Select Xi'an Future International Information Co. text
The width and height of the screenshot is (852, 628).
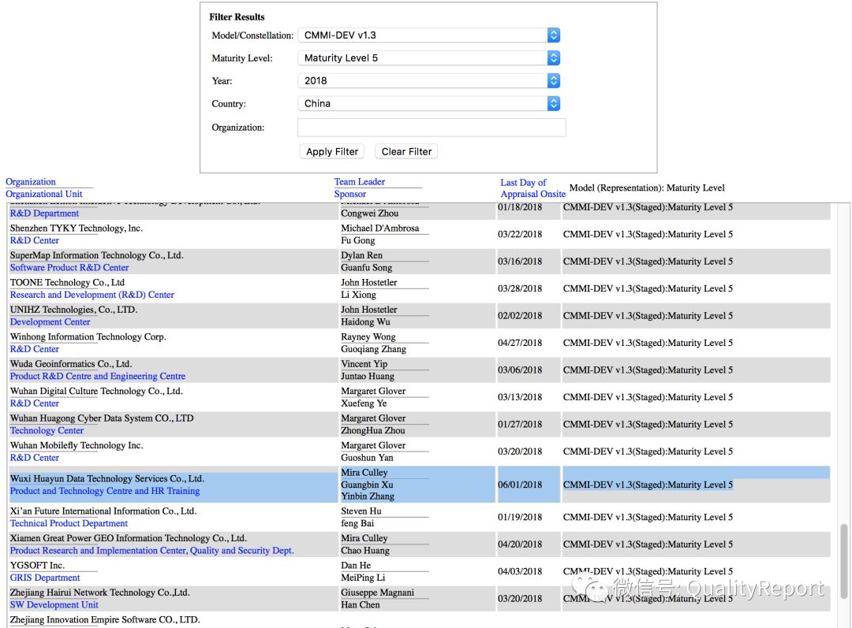(x=103, y=511)
